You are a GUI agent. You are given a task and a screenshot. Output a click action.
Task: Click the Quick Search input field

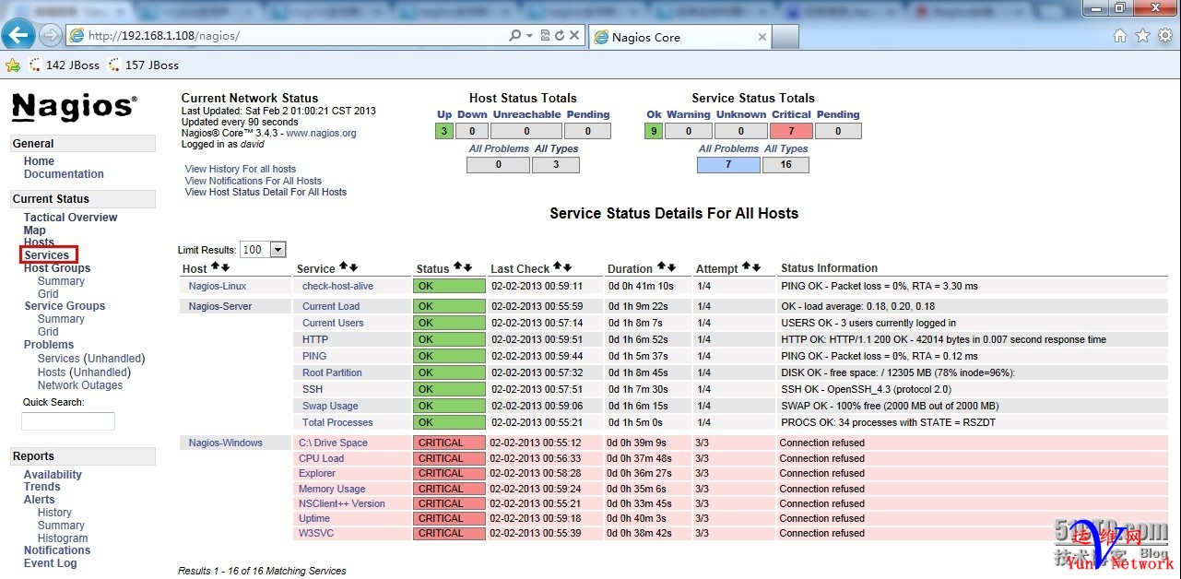tap(68, 421)
